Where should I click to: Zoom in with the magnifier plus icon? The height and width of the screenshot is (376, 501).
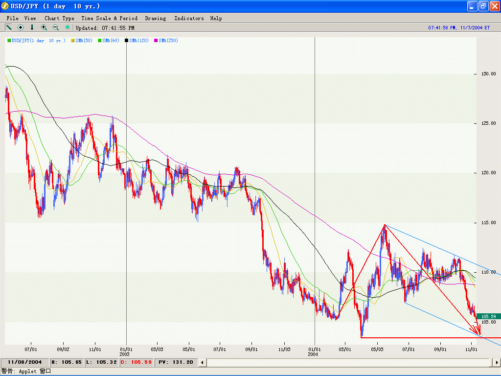(44, 27)
